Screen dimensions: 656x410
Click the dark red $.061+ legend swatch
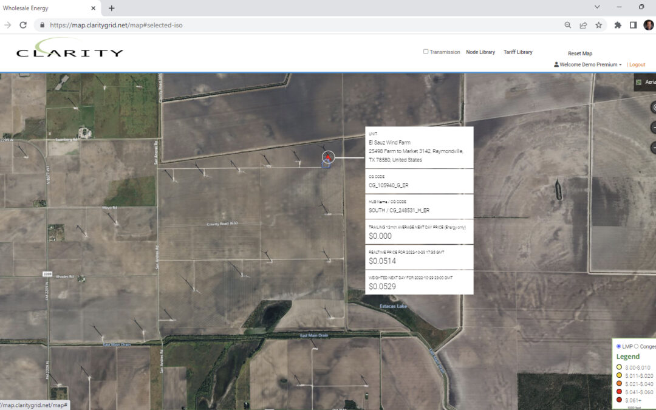pos(619,400)
